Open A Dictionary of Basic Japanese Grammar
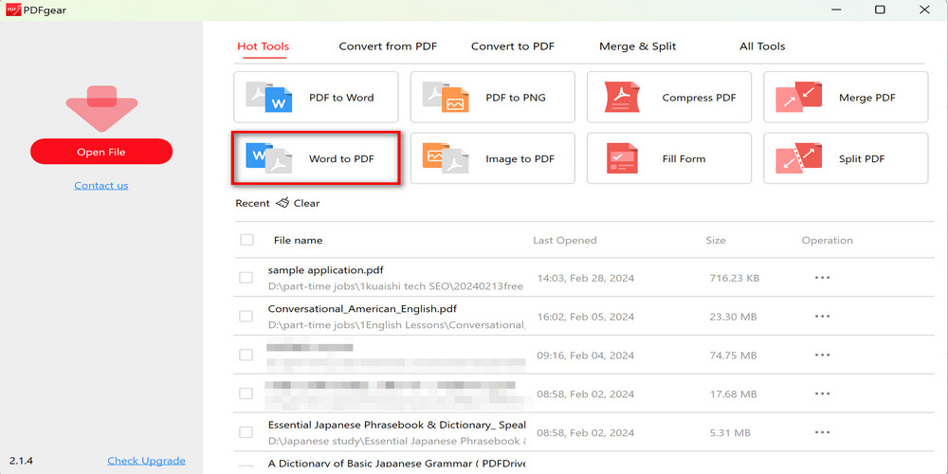Viewport: 948px width, 474px height. [396, 464]
